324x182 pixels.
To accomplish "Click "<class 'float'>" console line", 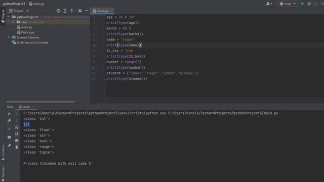I will pyautogui.click(x=38, y=130).
